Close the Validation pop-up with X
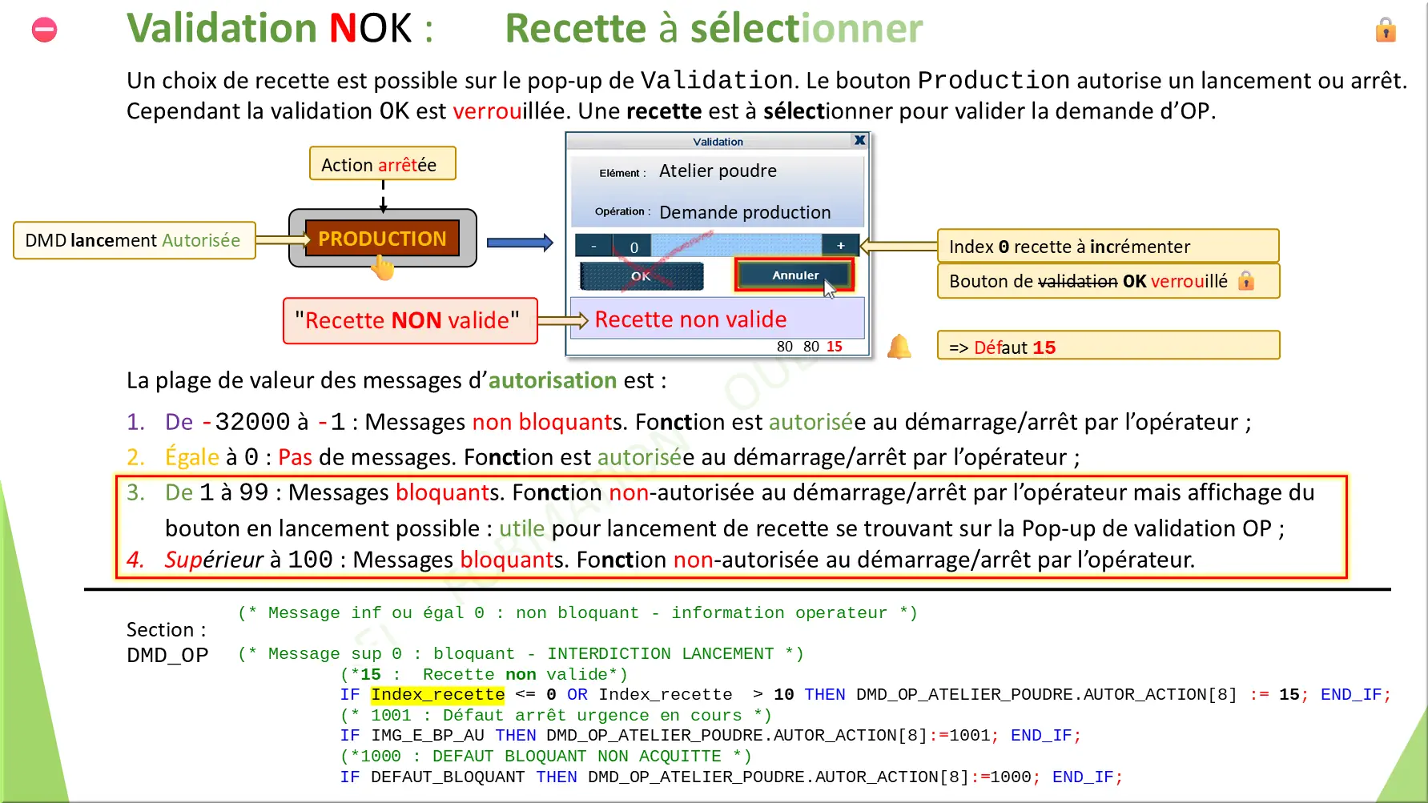 (859, 141)
